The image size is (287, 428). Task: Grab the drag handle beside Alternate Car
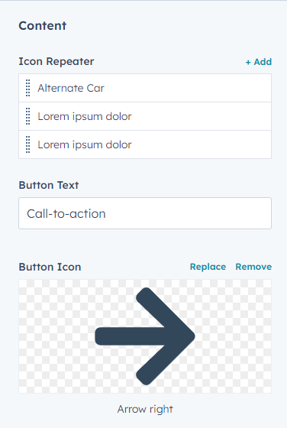(x=27, y=88)
